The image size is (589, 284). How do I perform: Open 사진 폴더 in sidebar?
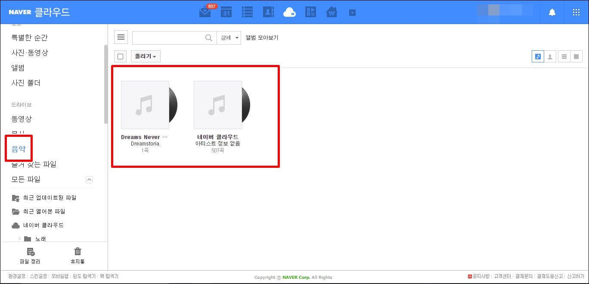(26, 83)
